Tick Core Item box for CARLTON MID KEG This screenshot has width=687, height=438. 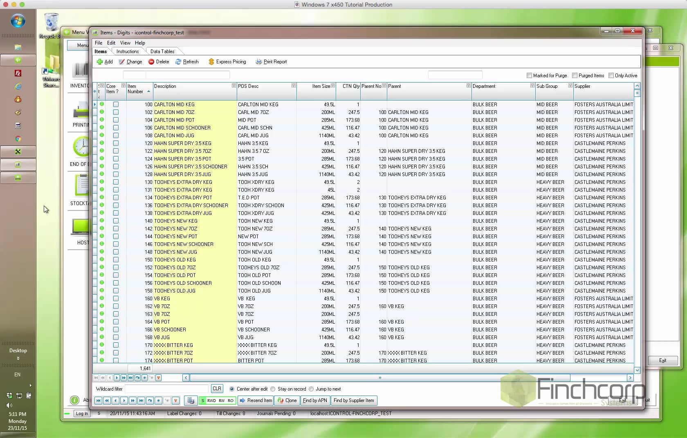[116, 105]
